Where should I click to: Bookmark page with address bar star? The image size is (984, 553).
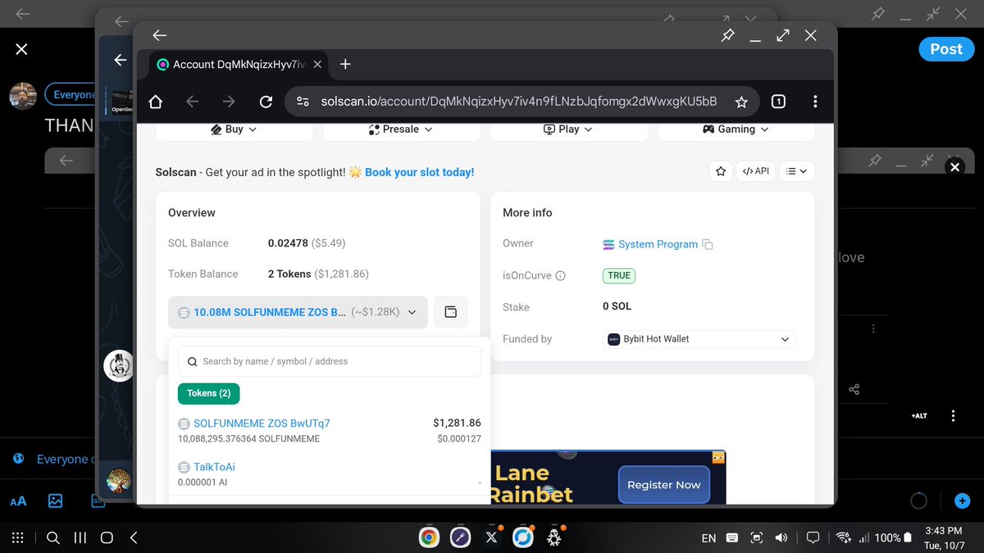(741, 102)
